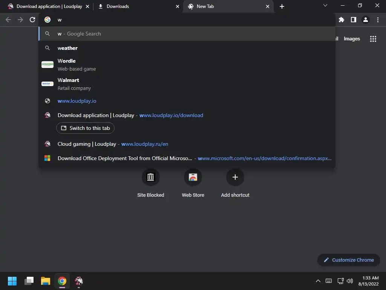Click the browser back arrow
Screen dimensions: 386x290
(x=8, y=20)
